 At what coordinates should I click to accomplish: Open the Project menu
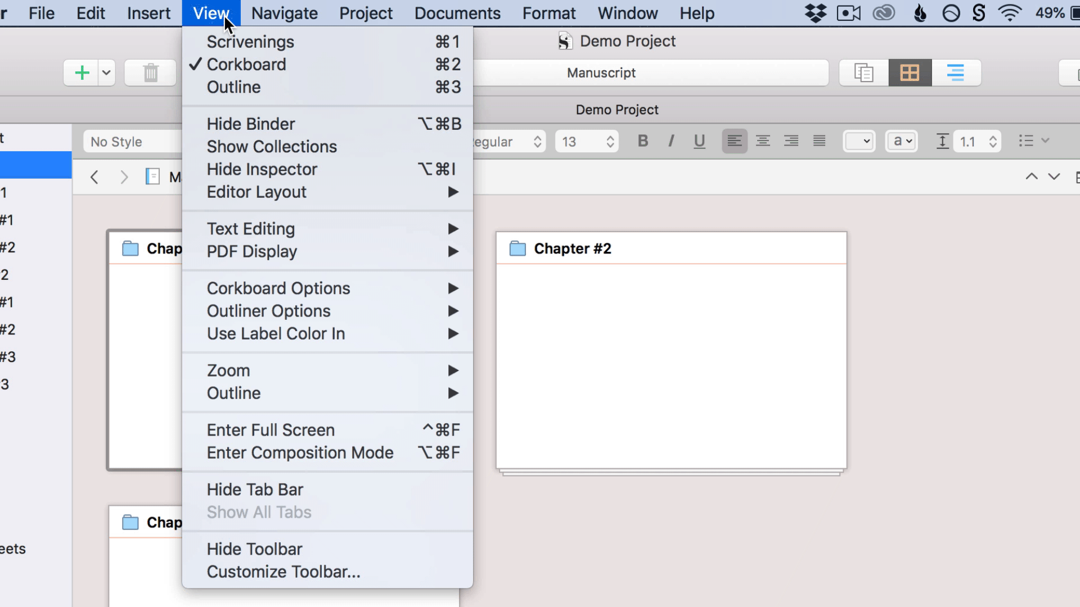click(x=366, y=13)
